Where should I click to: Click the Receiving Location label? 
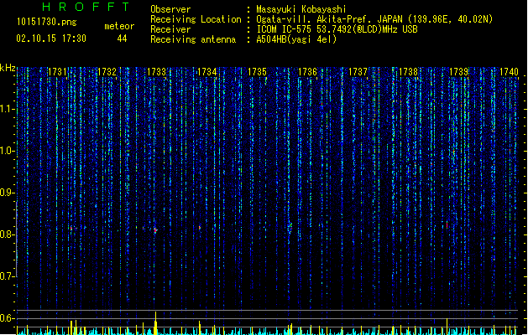[x=196, y=19]
